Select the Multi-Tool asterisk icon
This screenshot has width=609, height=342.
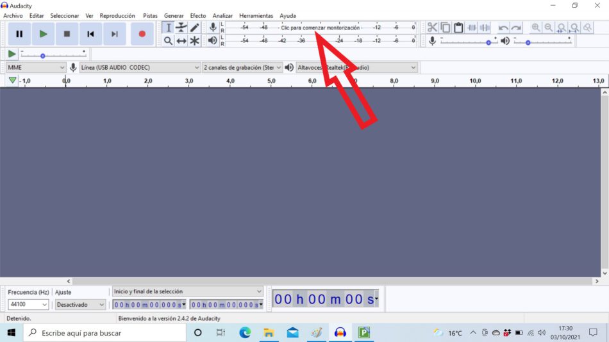pyautogui.click(x=195, y=41)
